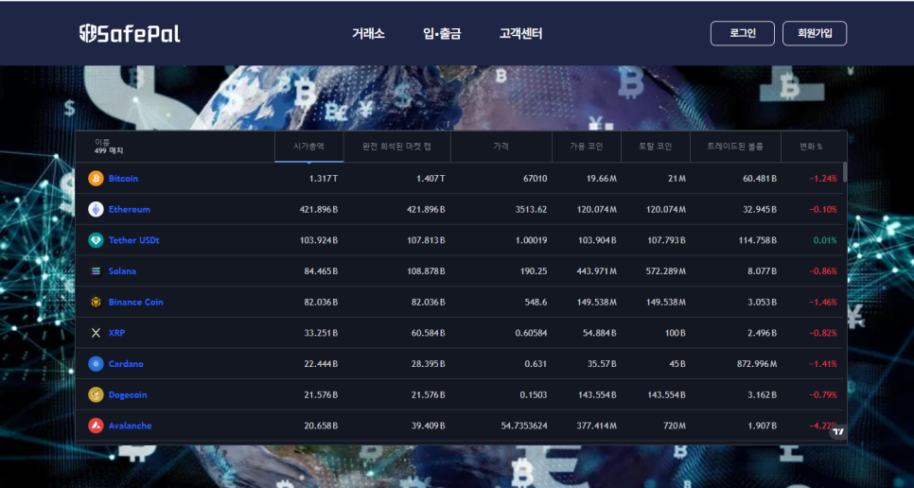Image resolution: width=914 pixels, height=488 pixels.
Task: Click XRP price 0.60584
Action: [x=531, y=333]
